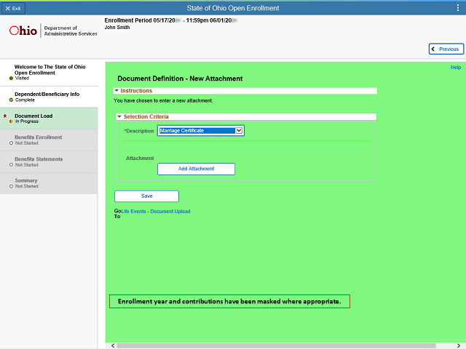This screenshot has height=349, width=466.
Task: Go back with the Previous button
Action: 446,49
